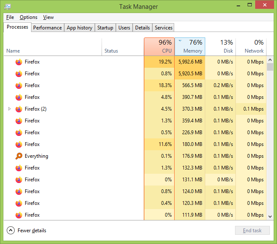The image size is (277, 244).
Task: Click the Firefox icon using 111.9 MB
Action: pos(19,215)
